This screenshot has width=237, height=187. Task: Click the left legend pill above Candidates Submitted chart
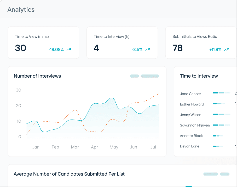(x=210, y=174)
